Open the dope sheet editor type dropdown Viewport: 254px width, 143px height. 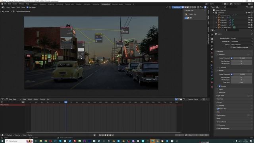(3, 99)
